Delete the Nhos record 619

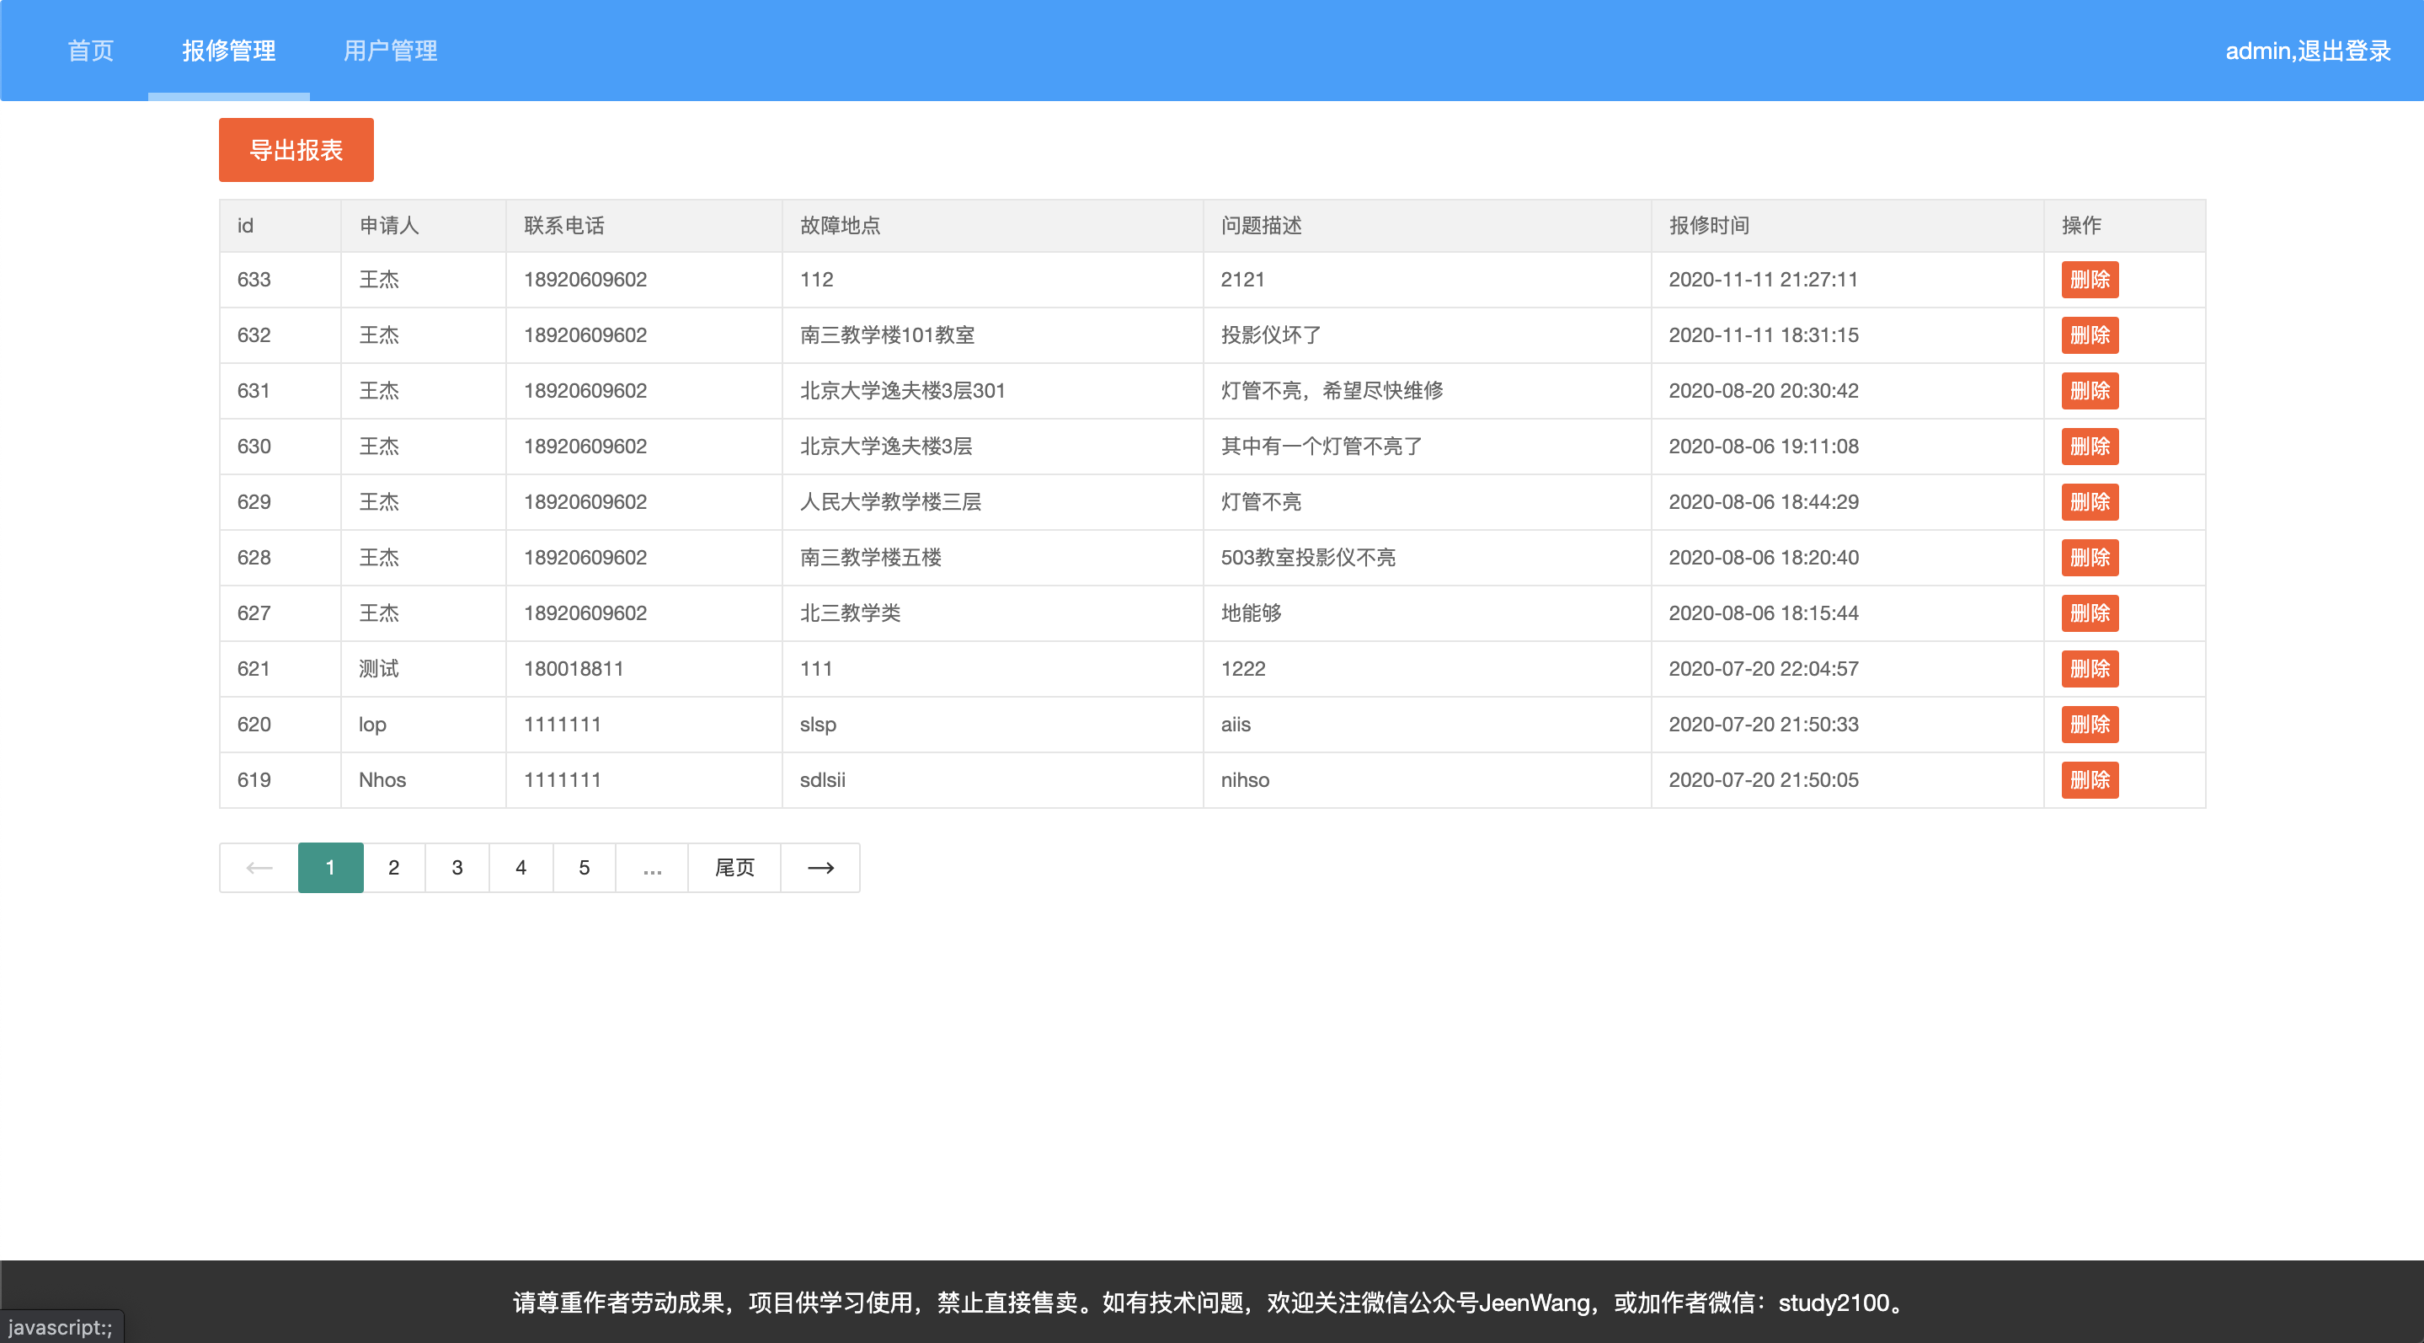[2089, 779]
